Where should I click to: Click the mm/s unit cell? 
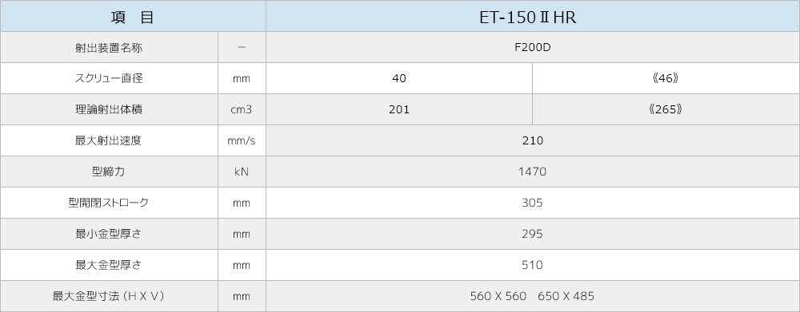[242, 140]
